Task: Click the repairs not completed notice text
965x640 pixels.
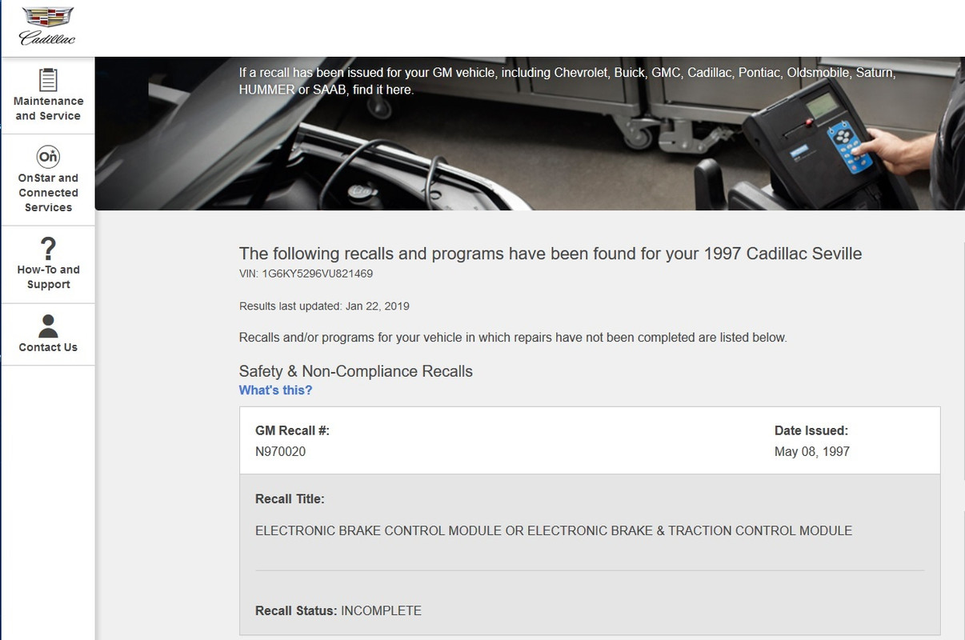Action: [513, 338]
